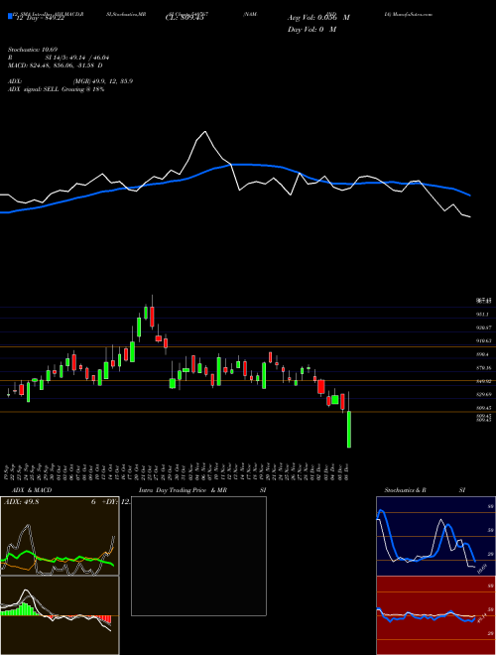Click the highest red candlestick at the price peak
Viewport: 496px width, 655px height.
(x=153, y=317)
